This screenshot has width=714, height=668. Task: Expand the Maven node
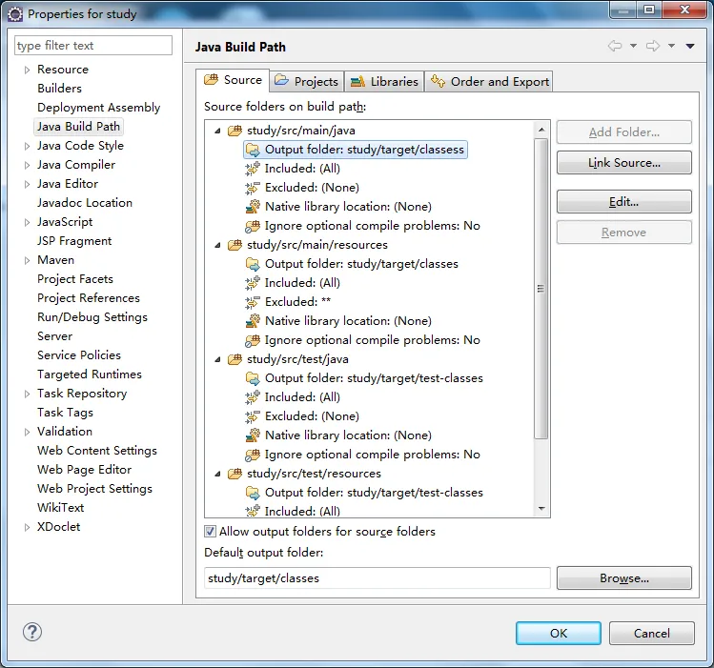coord(27,260)
